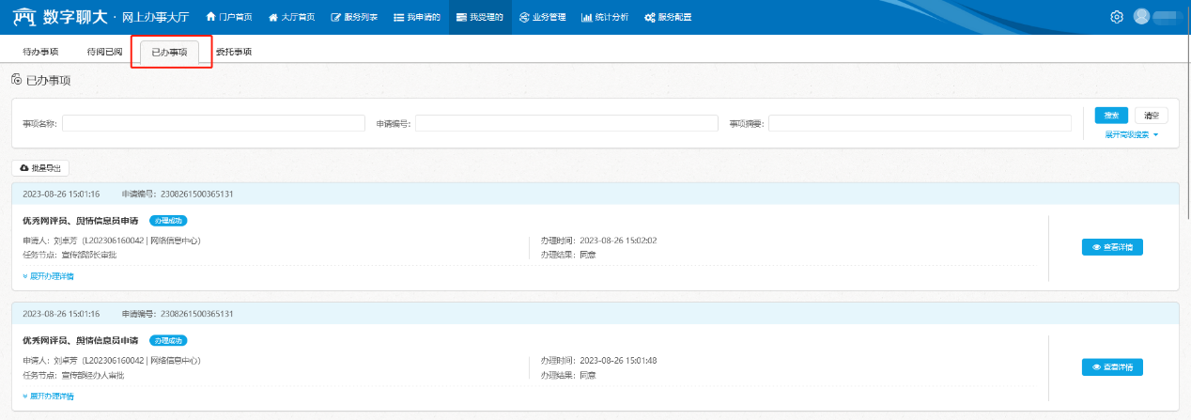Open 服务配置 with the gears icon
Screen dimensions: 1191x420
click(x=668, y=17)
